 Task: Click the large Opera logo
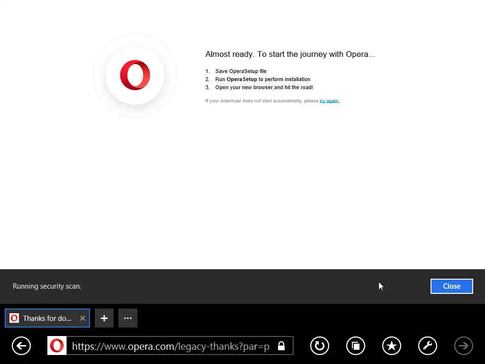coord(135,75)
